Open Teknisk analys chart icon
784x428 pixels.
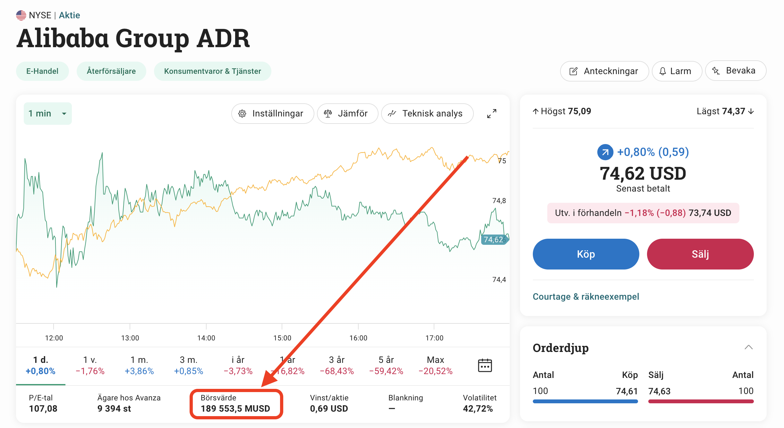click(x=392, y=114)
